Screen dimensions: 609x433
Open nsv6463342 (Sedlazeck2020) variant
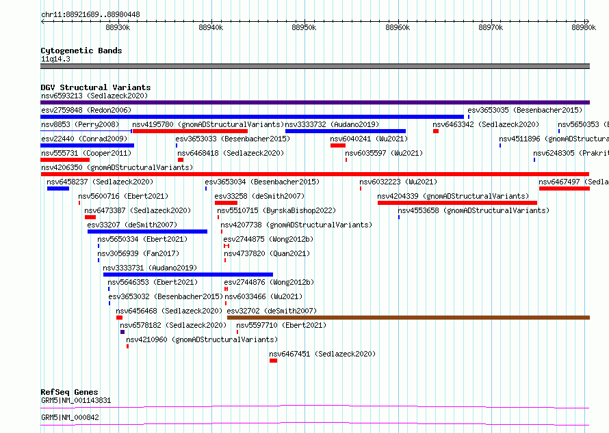coord(486,124)
